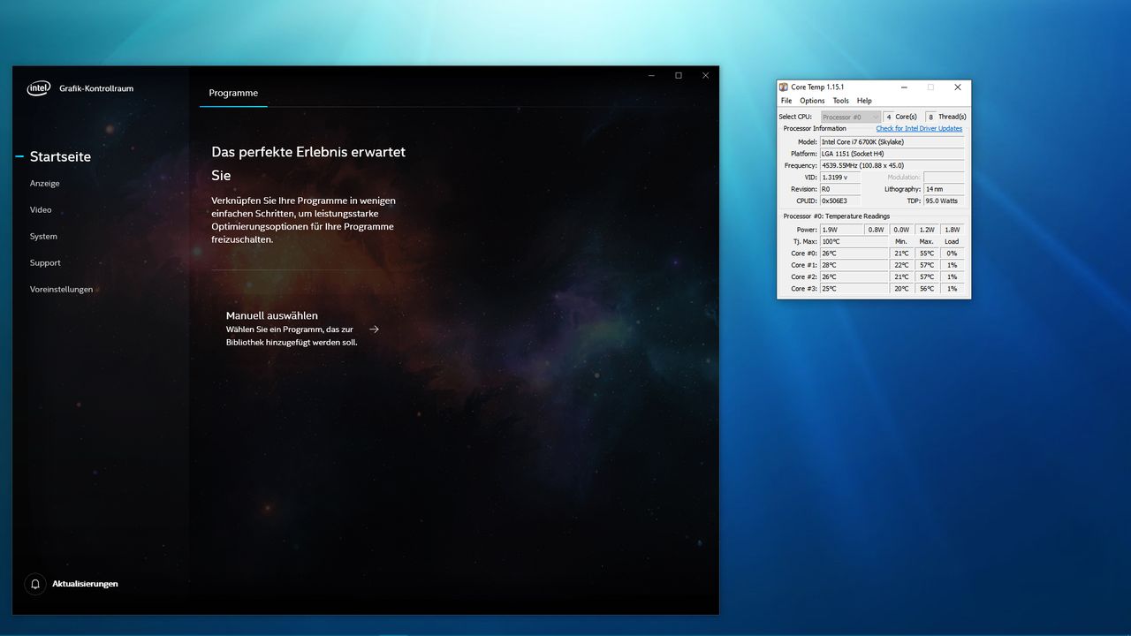Minimize the Core Temp window
This screenshot has height=636, width=1131.
click(x=904, y=87)
